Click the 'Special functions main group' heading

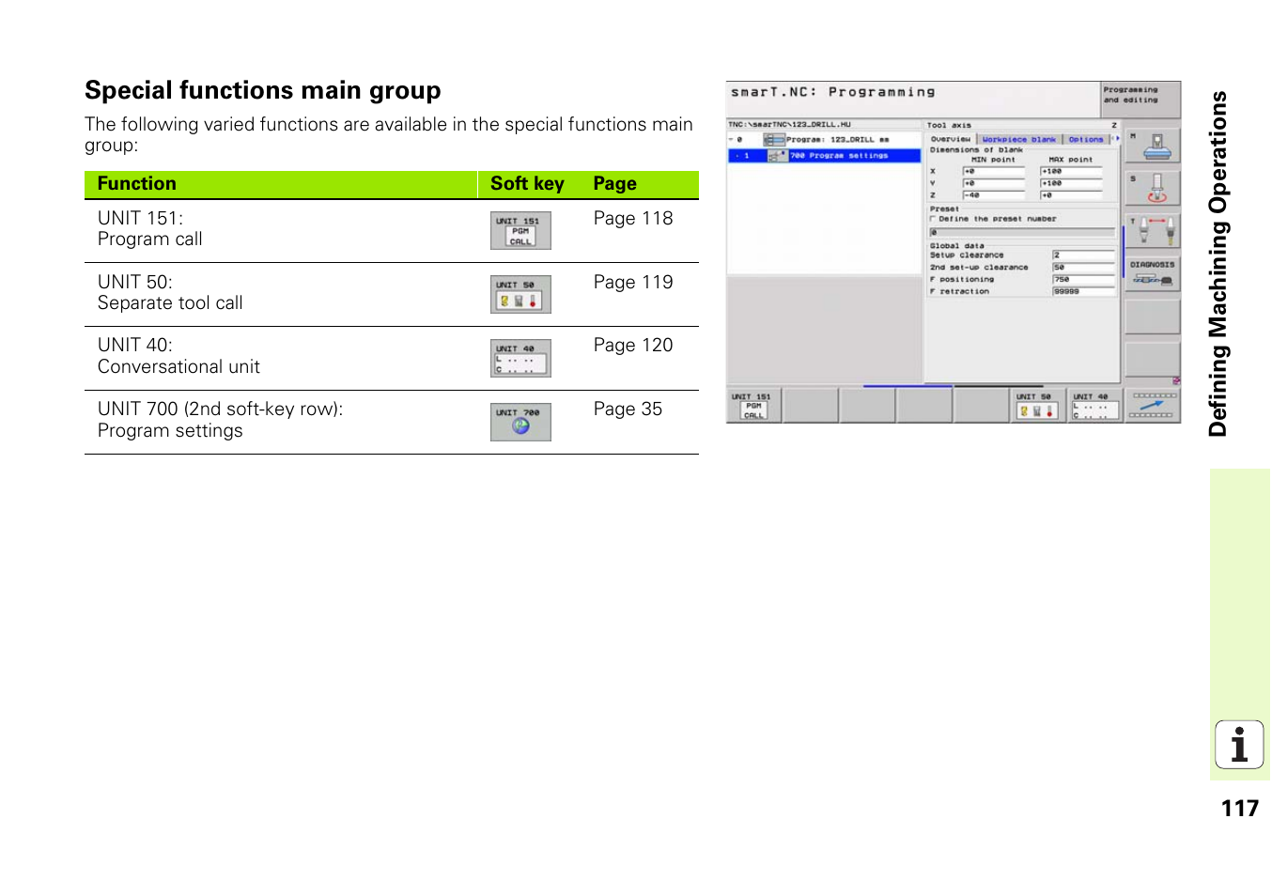click(263, 90)
